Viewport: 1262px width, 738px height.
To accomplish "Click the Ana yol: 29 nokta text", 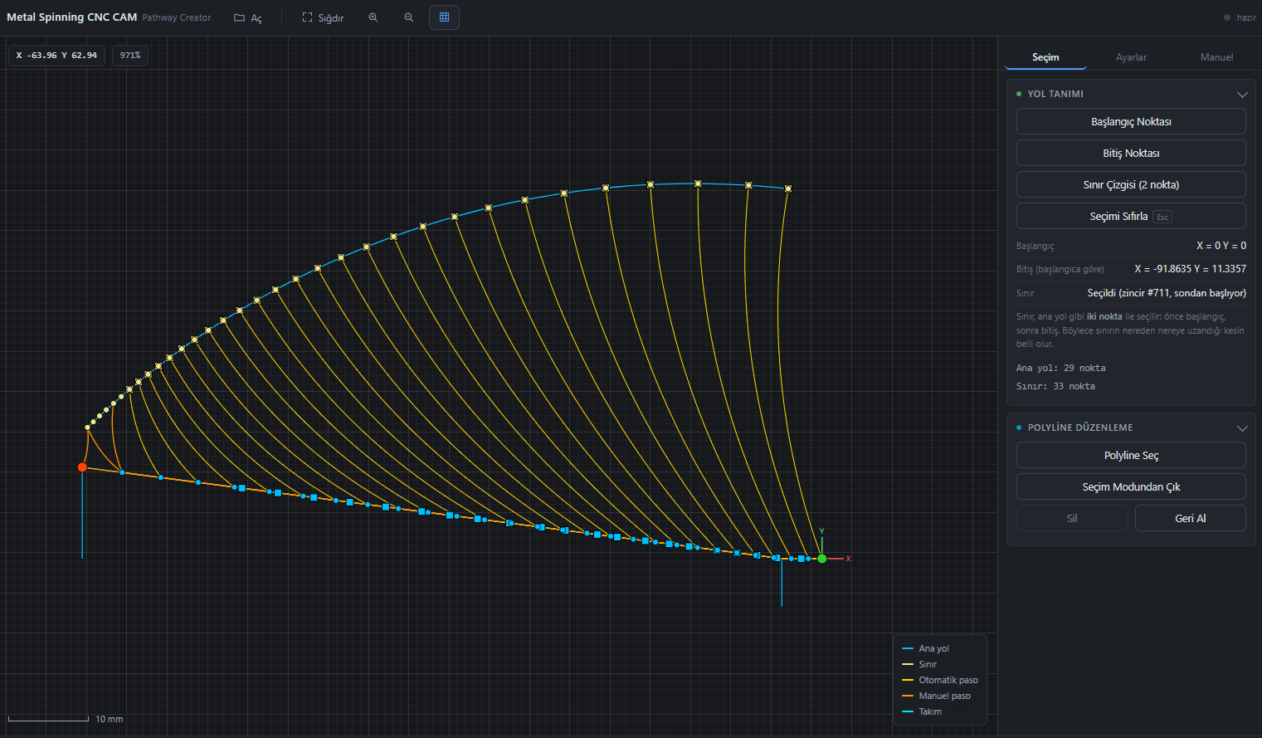I will tap(1061, 368).
